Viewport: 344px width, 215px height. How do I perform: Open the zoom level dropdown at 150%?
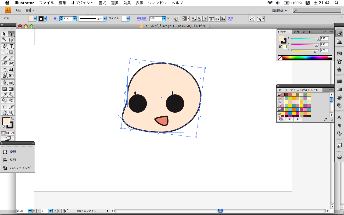[30, 211]
